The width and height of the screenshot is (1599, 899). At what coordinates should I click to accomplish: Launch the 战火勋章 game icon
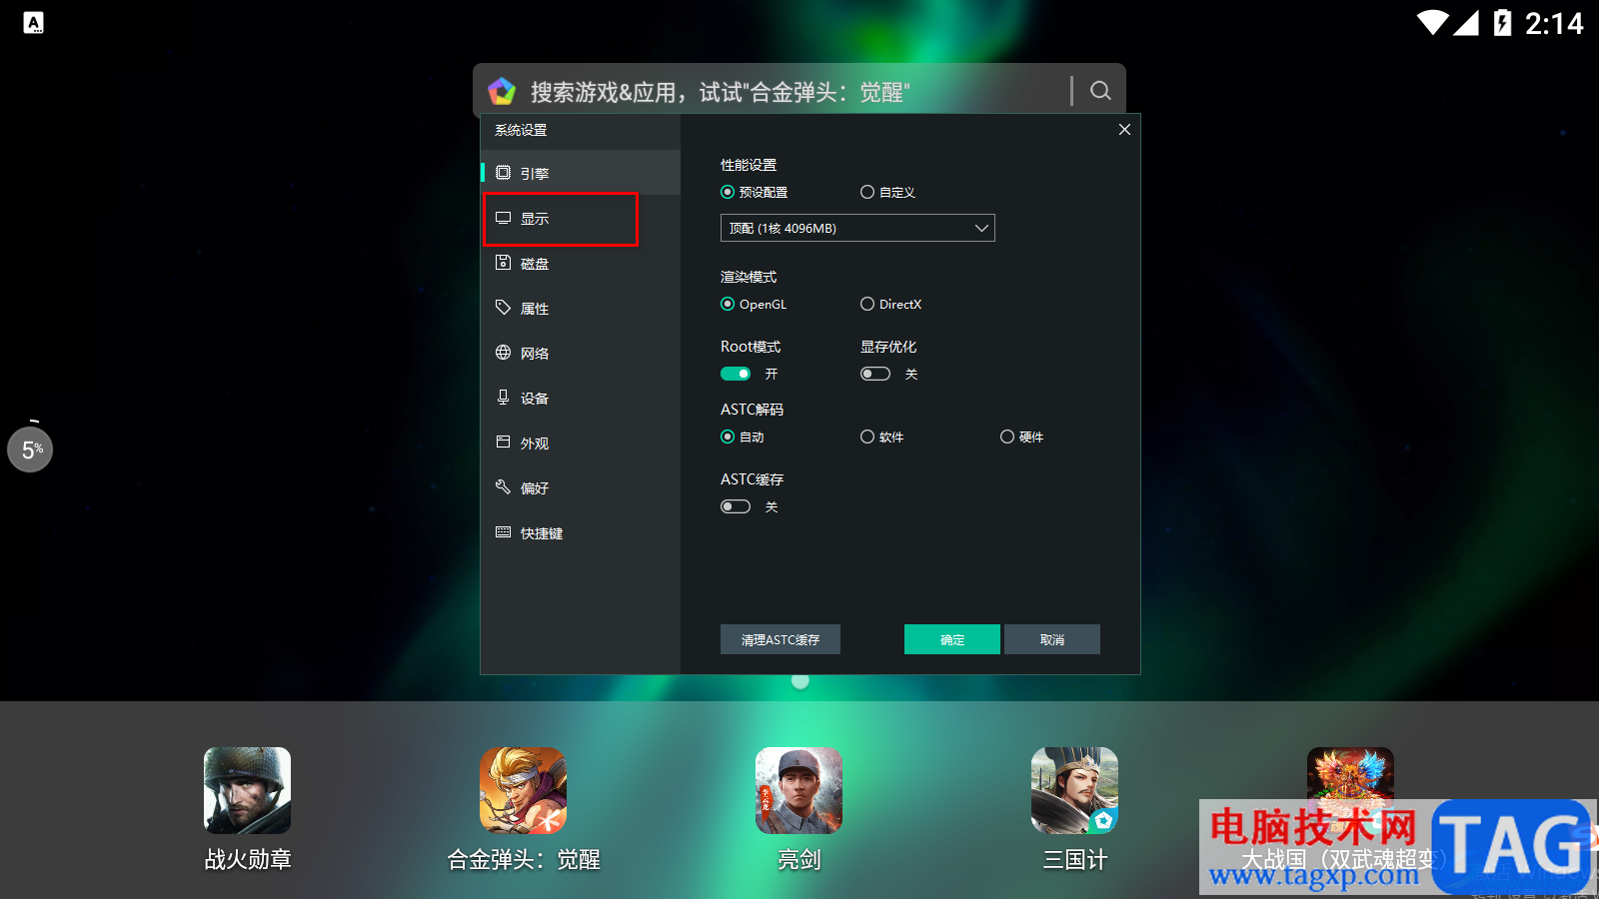pyautogui.click(x=247, y=790)
